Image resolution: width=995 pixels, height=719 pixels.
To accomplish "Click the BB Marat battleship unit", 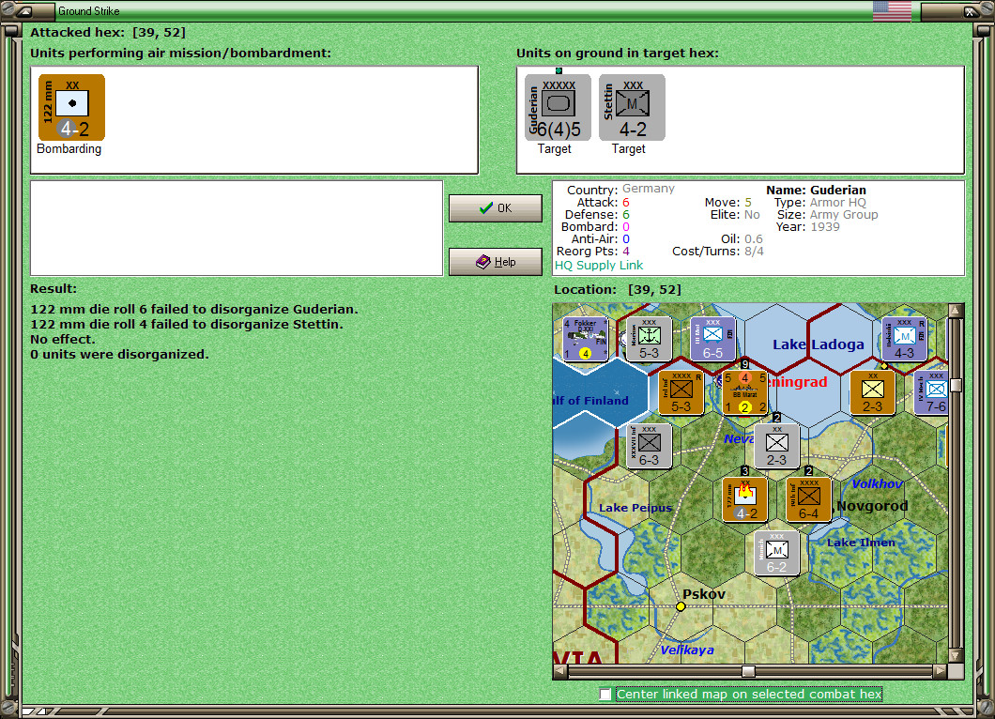I will pyautogui.click(x=745, y=392).
